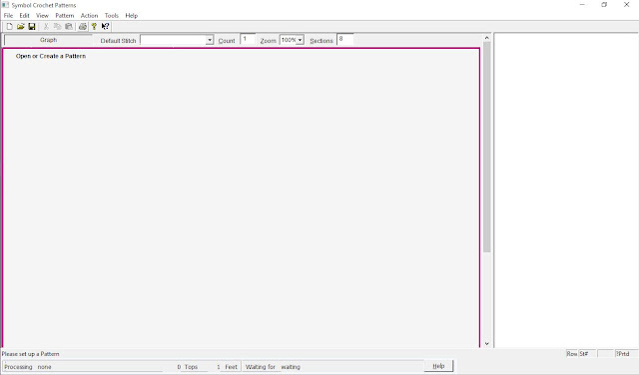Open the Edit menu

coord(24,16)
